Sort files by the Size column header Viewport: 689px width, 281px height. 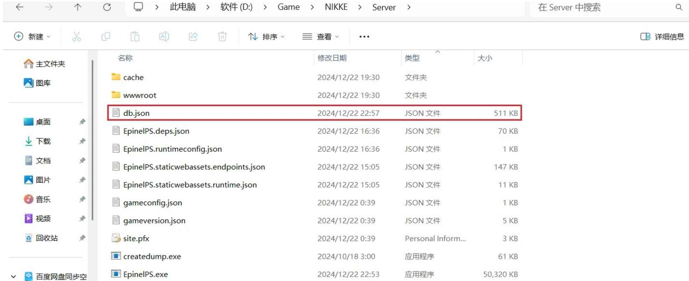[x=485, y=58]
